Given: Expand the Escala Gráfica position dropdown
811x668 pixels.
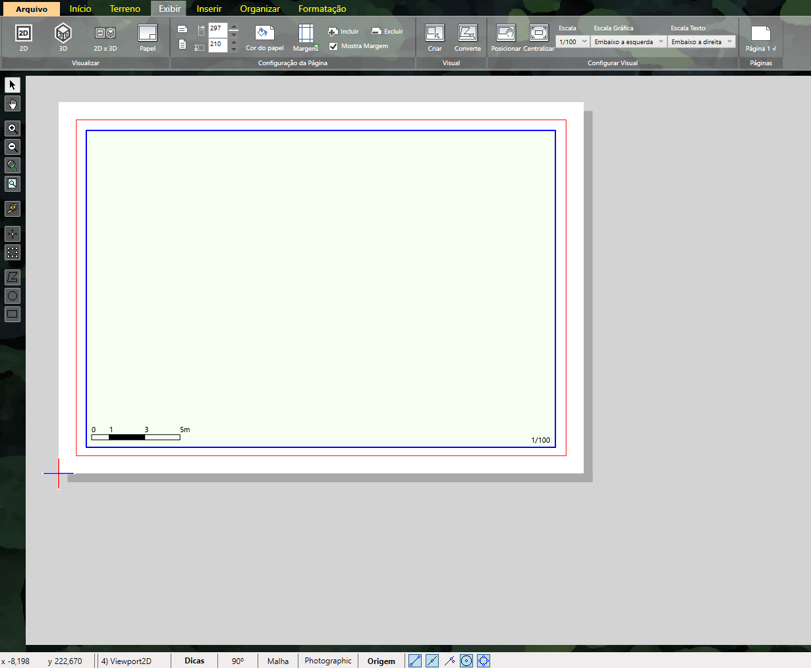Looking at the screenshot, I should point(629,42).
